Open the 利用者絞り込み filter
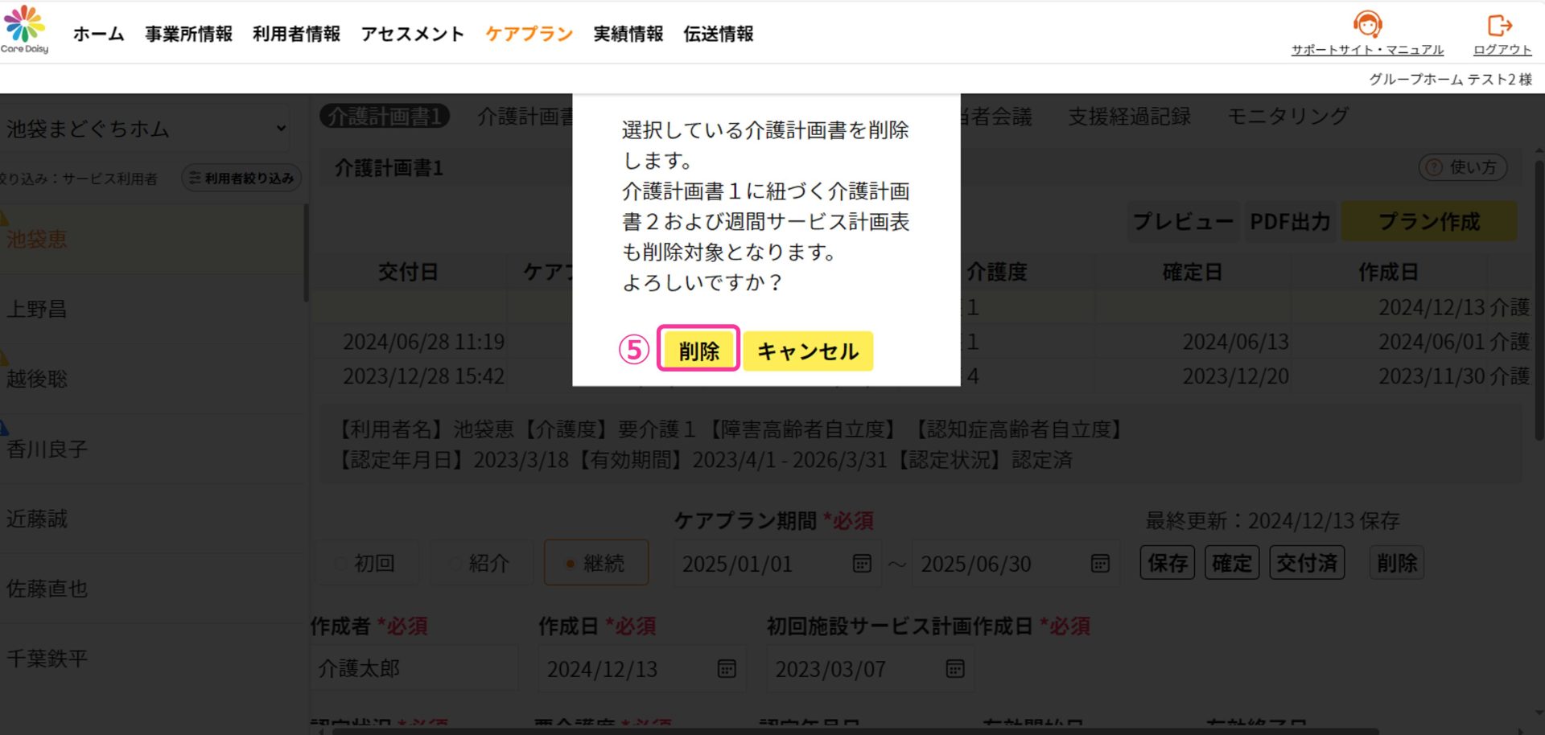Screen dimensions: 1545x735 click(x=241, y=178)
